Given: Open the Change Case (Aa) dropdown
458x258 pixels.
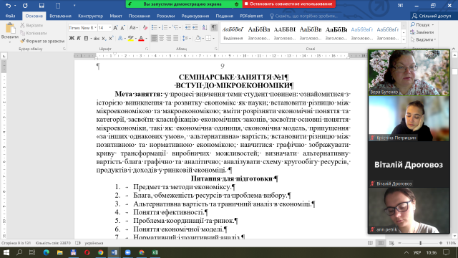Looking at the screenshot, I should [x=133, y=28].
